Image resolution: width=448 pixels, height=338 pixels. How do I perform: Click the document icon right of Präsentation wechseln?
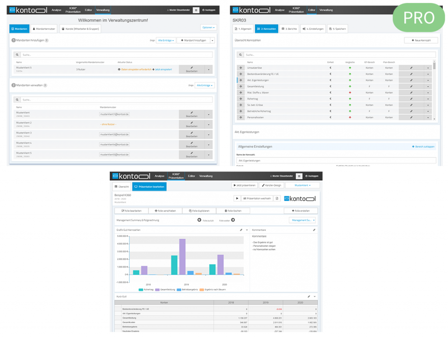[277, 198]
